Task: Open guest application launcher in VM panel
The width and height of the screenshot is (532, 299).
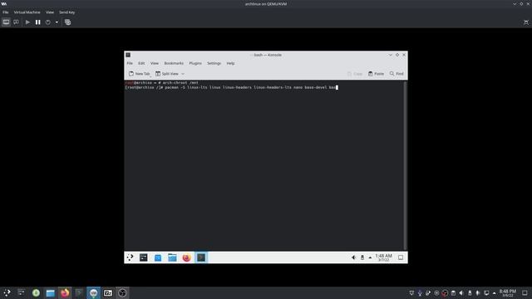Action: coord(130,257)
